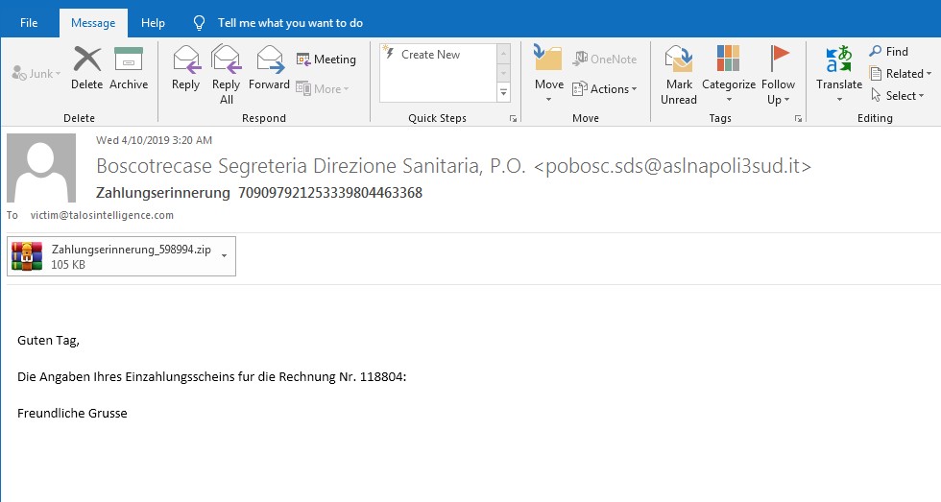Reply with a Meeting

(326, 59)
